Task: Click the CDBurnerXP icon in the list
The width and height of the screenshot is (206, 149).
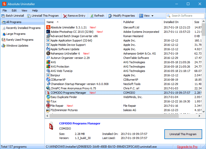Action: point(48,80)
